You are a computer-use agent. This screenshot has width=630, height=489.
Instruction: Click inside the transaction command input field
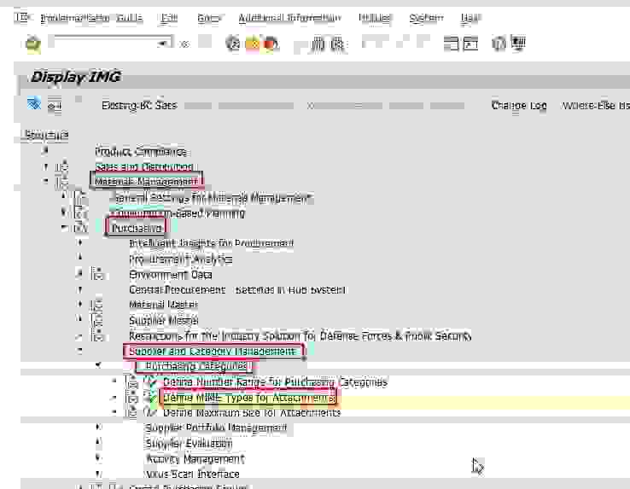point(101,44)
